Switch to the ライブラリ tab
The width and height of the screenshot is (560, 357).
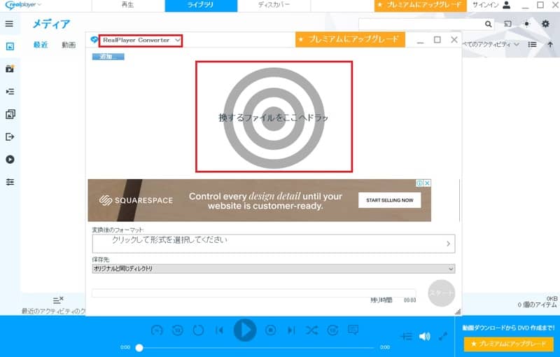click(201, 6)
